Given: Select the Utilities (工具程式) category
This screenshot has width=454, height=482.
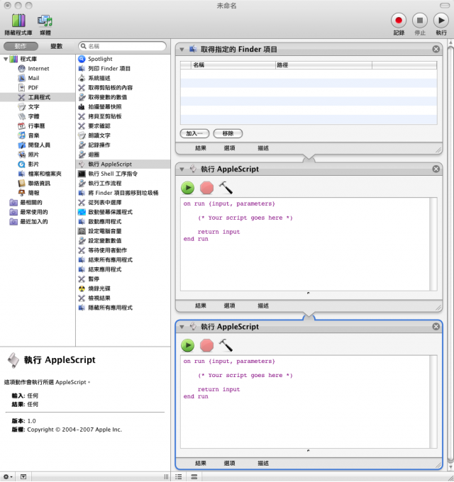Looking at the screenshot, I should coord(38,97).
